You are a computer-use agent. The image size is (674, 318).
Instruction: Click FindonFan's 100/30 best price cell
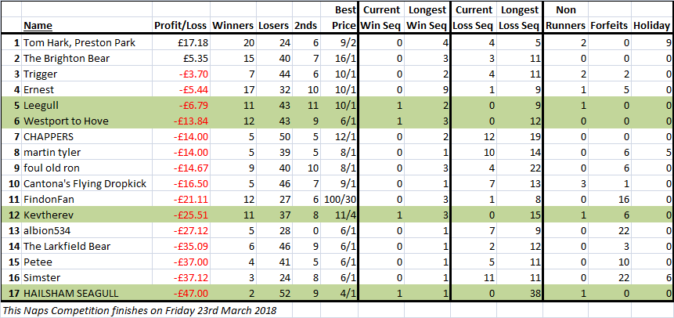point(339,199)
